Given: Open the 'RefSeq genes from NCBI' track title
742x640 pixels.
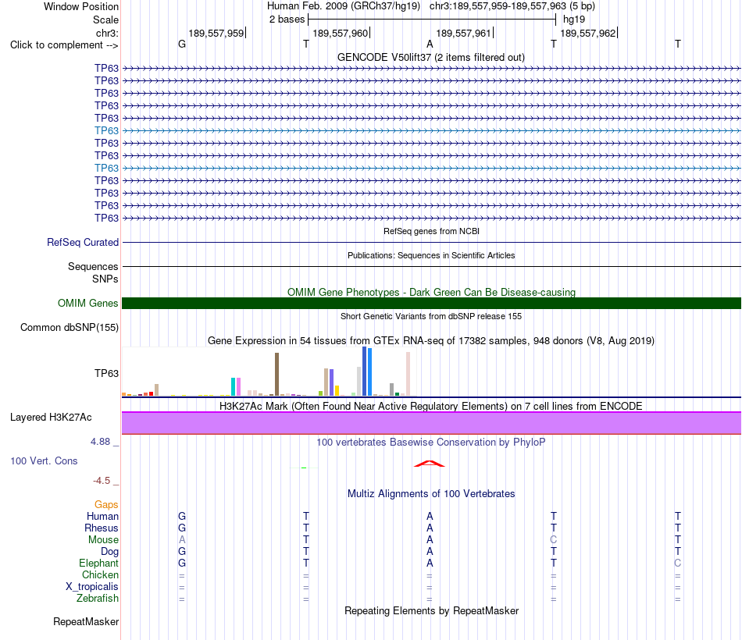Looking at the screenshot, I should [431, 231].
